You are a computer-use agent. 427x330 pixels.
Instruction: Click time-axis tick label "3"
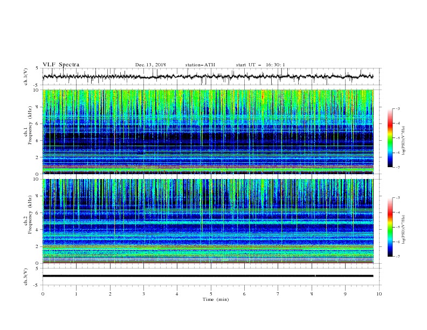[143, 294]
